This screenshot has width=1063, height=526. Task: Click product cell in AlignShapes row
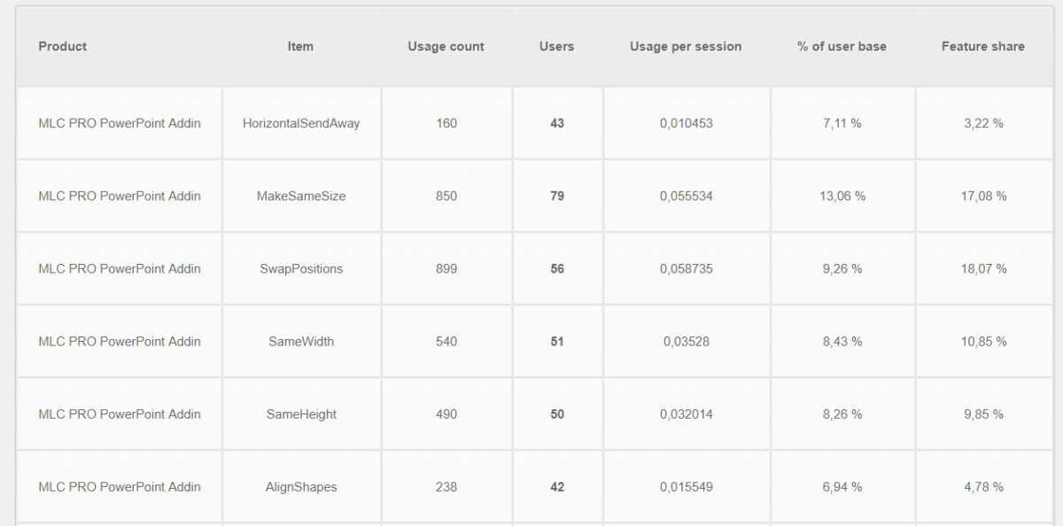[120, 486]
